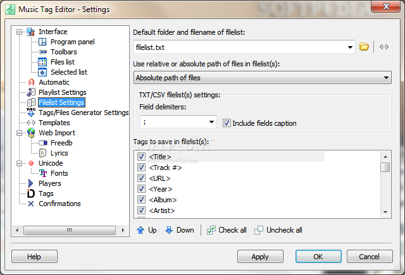The image size is (405, 275).
Task: Uncheck the <URL> tag checkbox
Action: (x=141, y=178)
